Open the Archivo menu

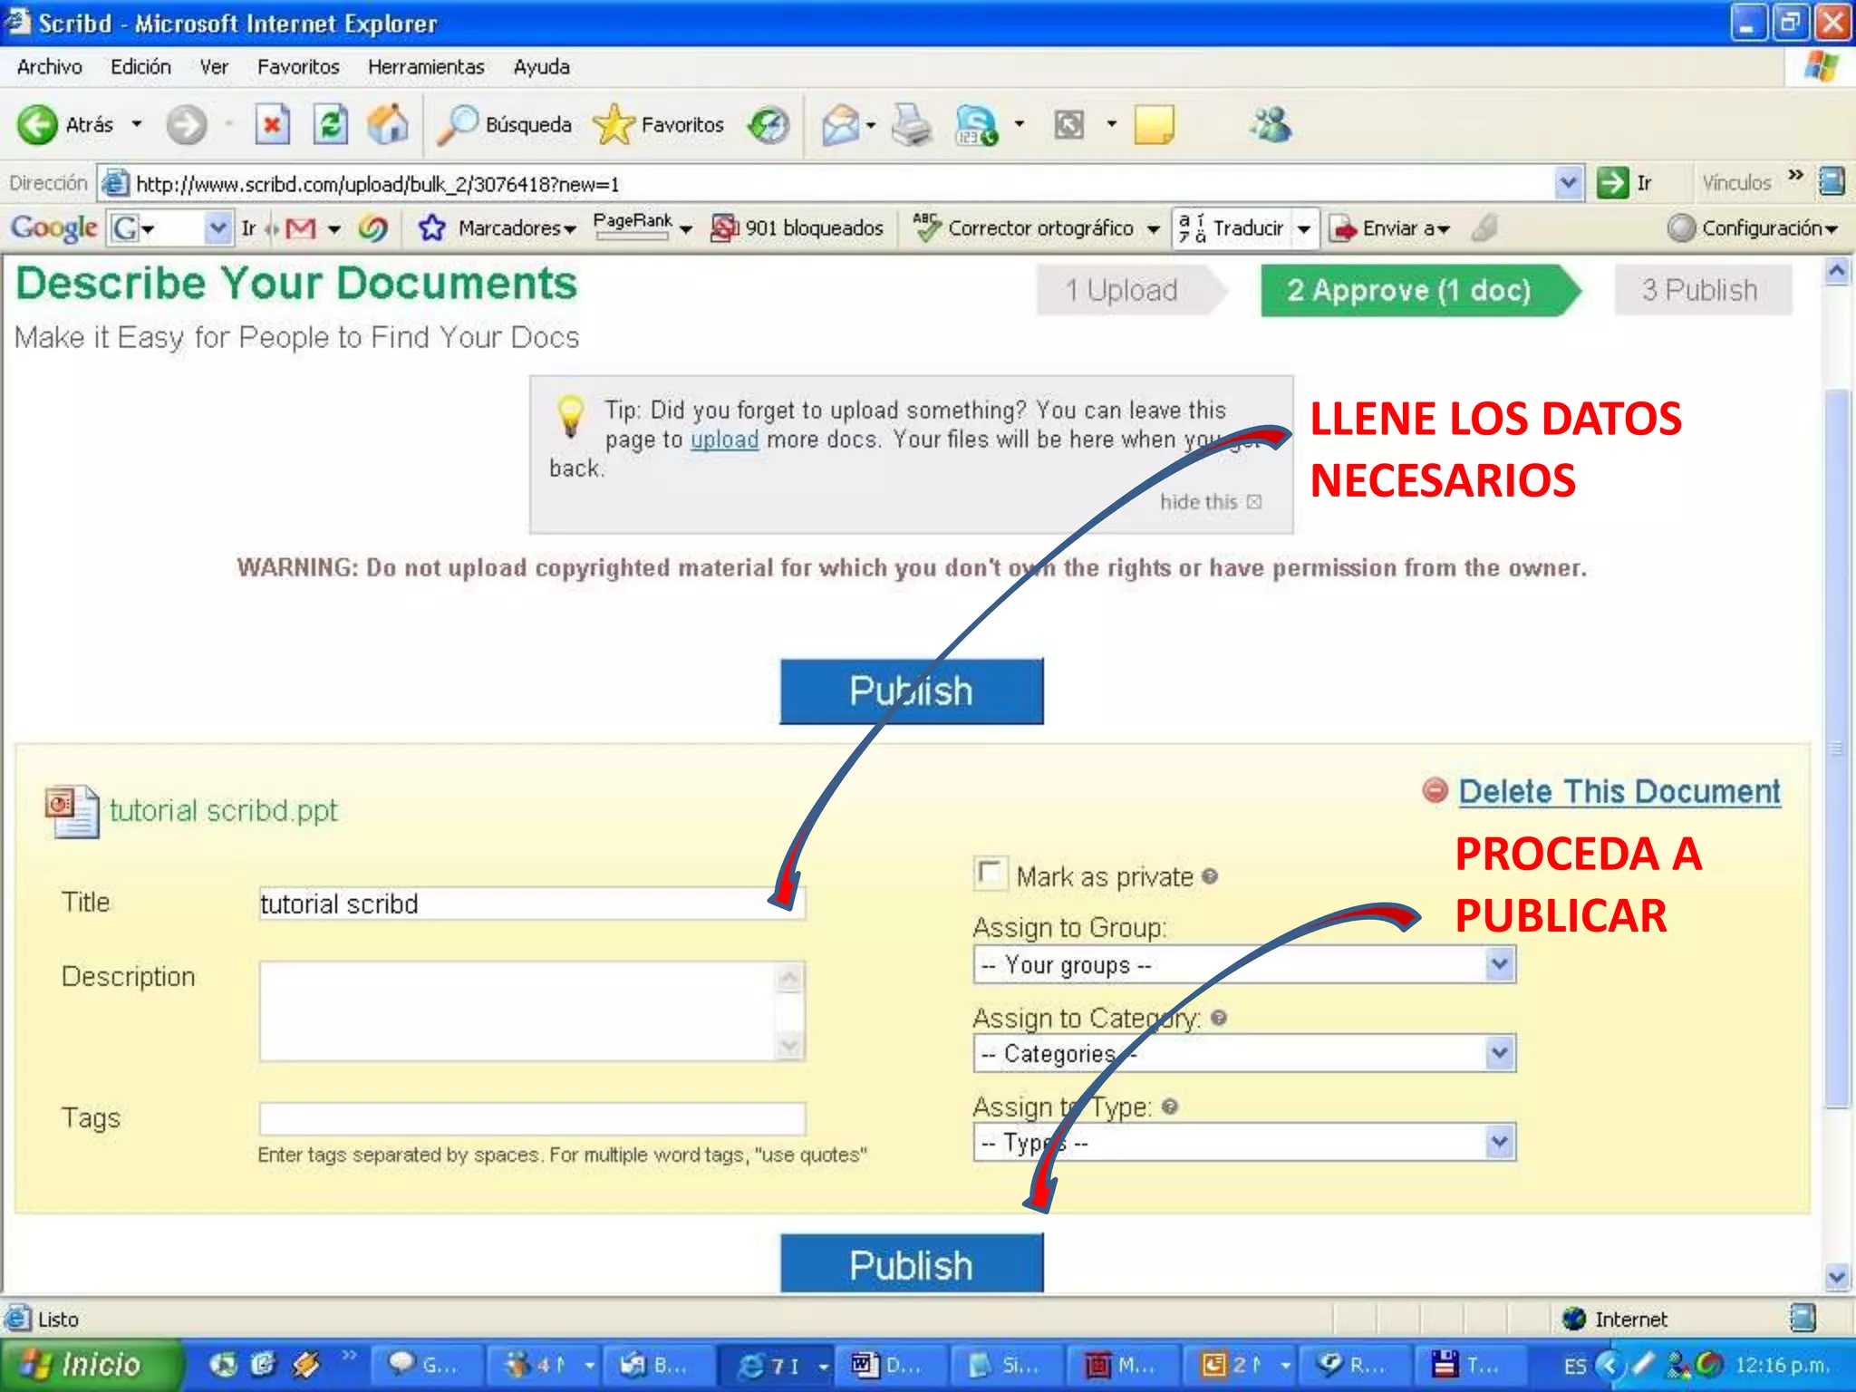point(50,67)
